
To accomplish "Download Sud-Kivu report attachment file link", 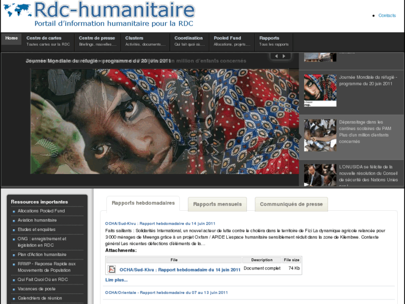I will coord(180,269).
